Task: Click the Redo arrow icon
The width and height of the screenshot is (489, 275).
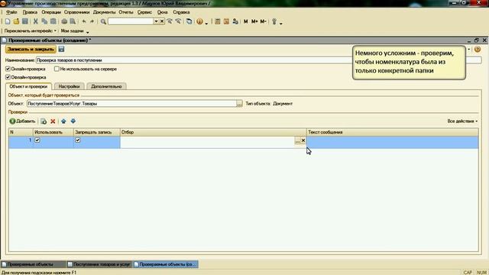Action: pyautogui.click(x=92, y=21)
